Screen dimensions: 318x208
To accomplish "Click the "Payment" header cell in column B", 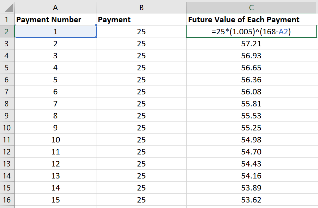I will pyautogui.click(x=141, y=20).
